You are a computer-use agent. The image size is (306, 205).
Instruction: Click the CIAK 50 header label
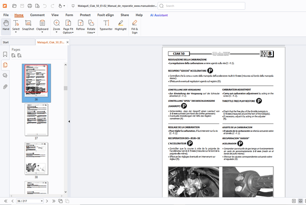click(x=179, y=53)
